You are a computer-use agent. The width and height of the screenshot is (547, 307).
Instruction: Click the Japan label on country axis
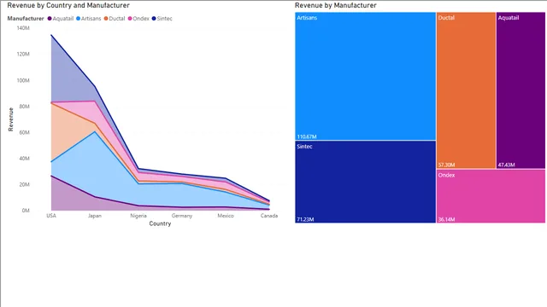tap(95, 216)
